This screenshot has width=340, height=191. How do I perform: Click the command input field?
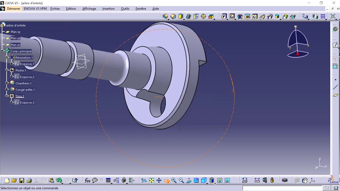(x=282, y=188)
